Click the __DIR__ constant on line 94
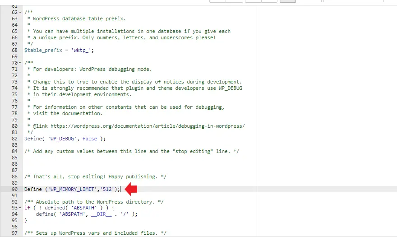The width and height of the screenshot is (397, 237). (104, 214)
